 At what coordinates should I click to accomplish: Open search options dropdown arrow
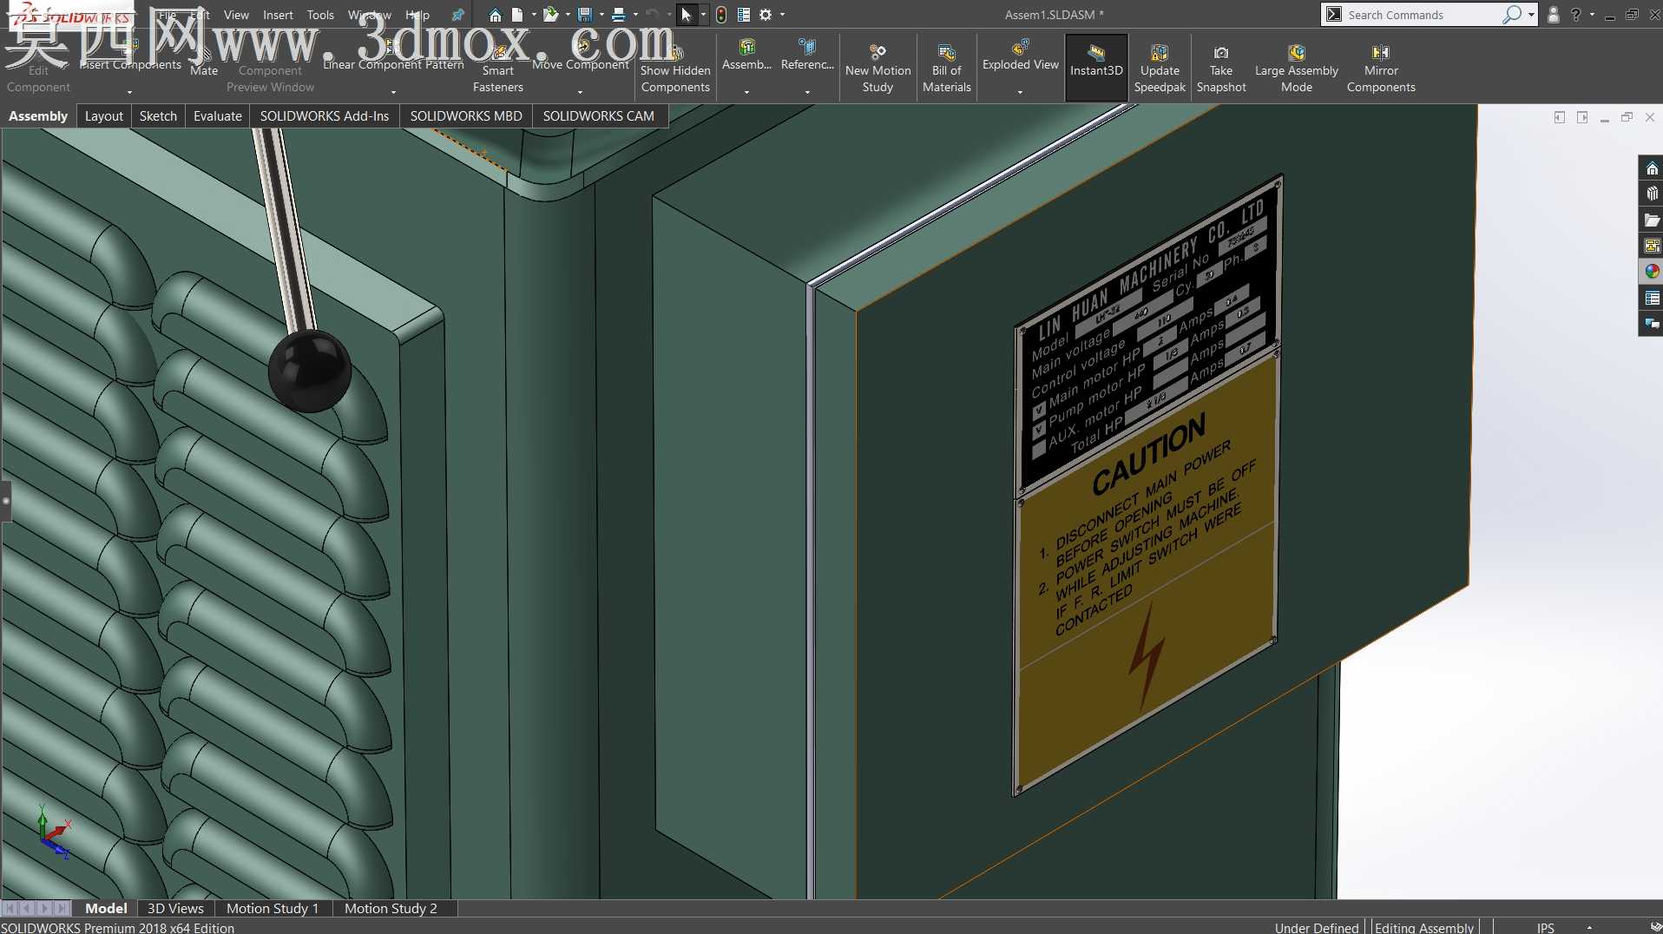click(x=1531, y=15)
